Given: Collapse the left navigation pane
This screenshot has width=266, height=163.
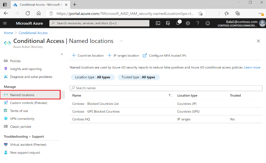Looking at the screenshot, I should pos(62,54).
